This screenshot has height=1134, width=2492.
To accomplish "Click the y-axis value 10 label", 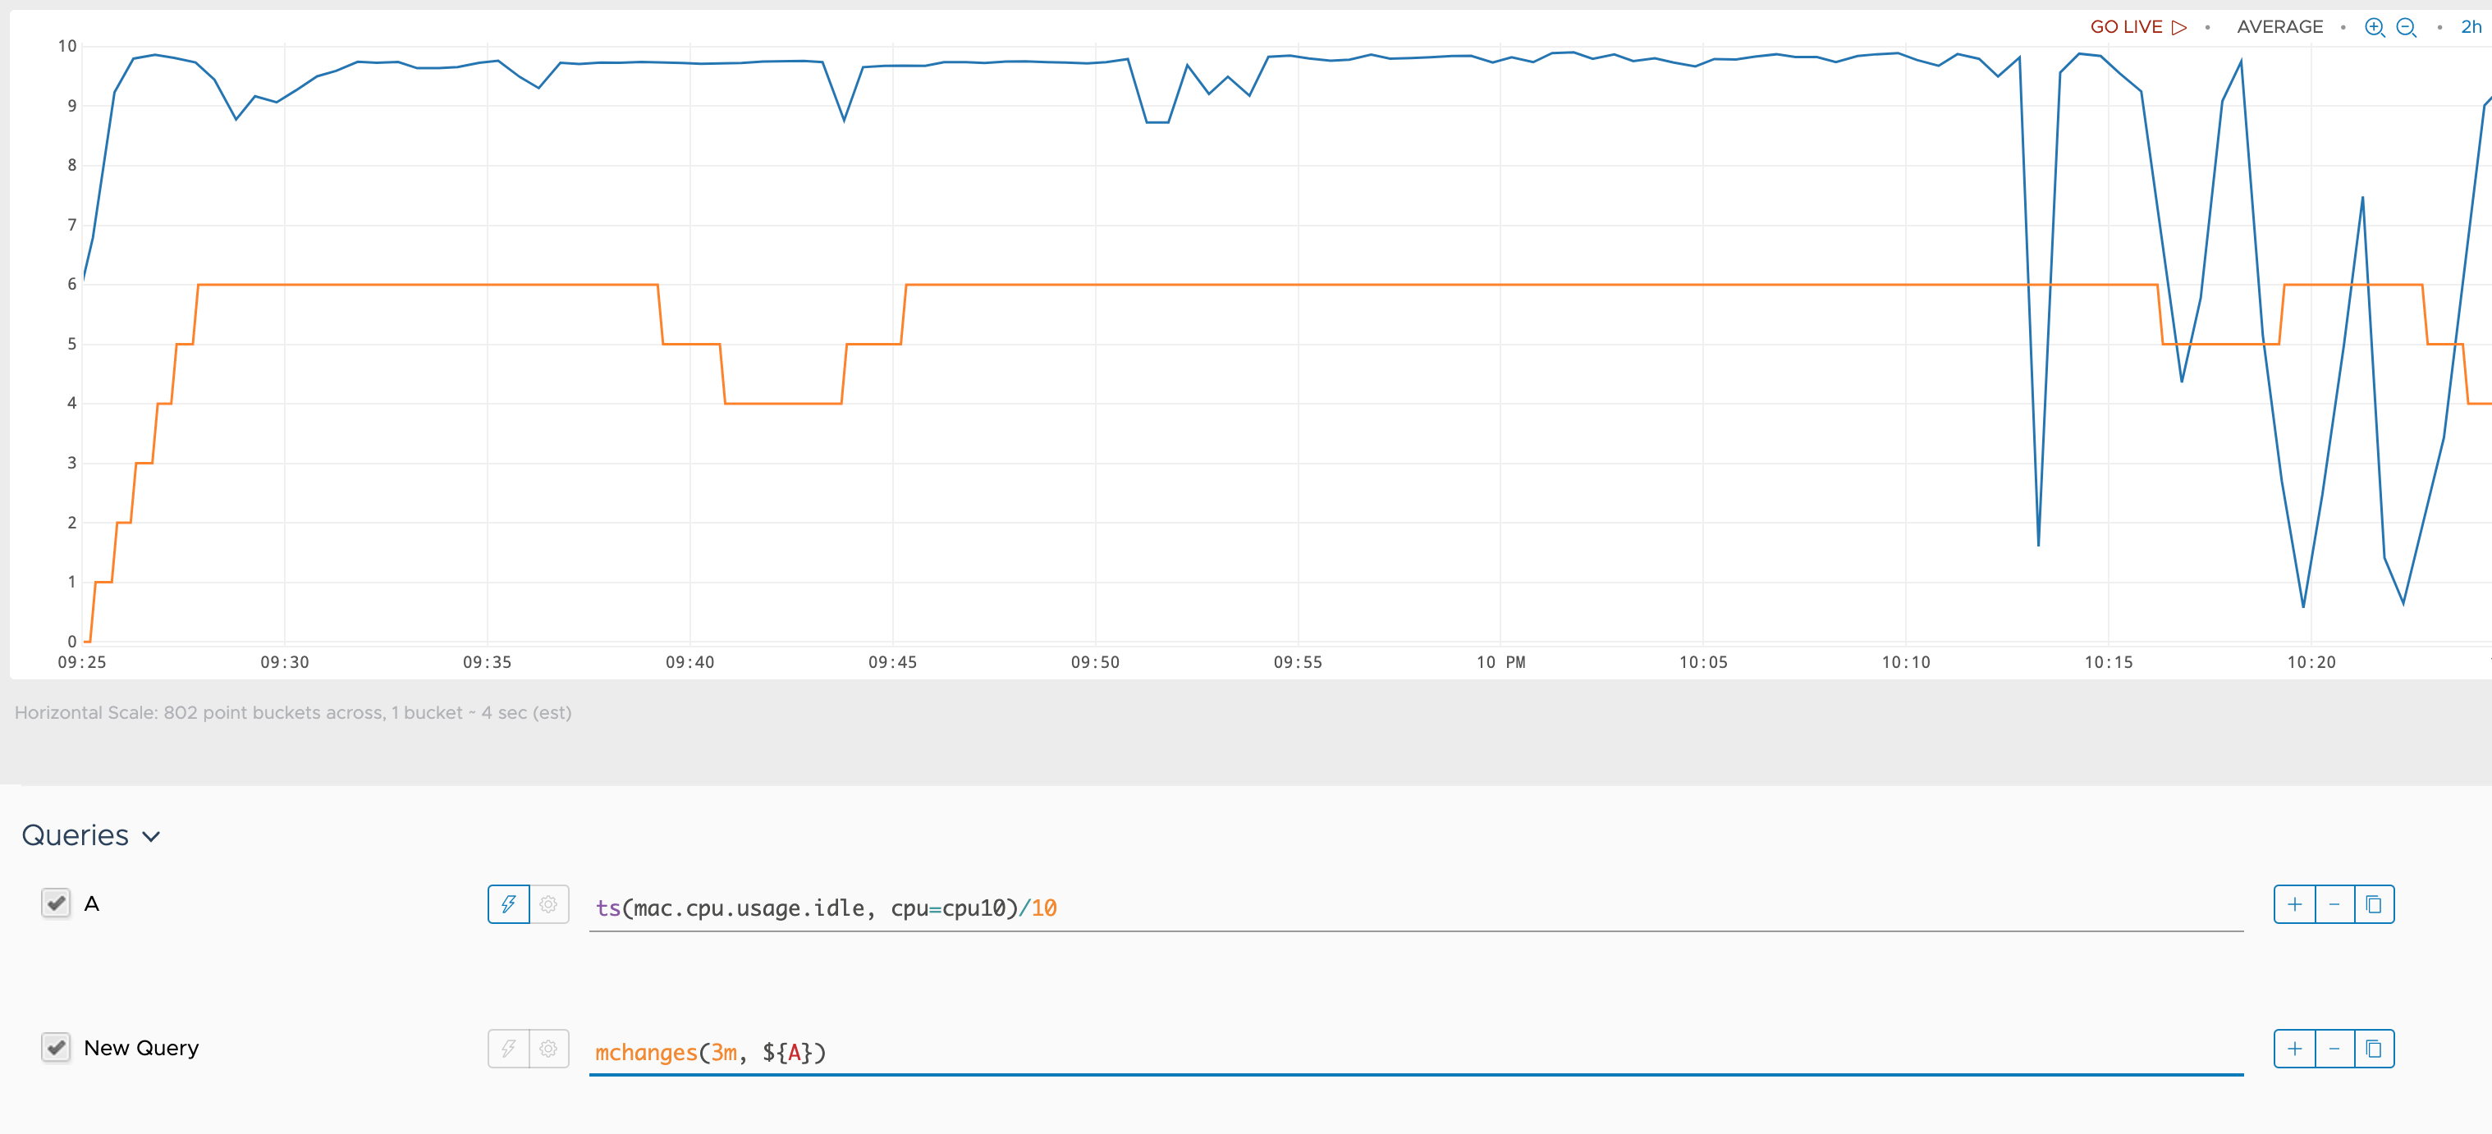I will 66,47.
